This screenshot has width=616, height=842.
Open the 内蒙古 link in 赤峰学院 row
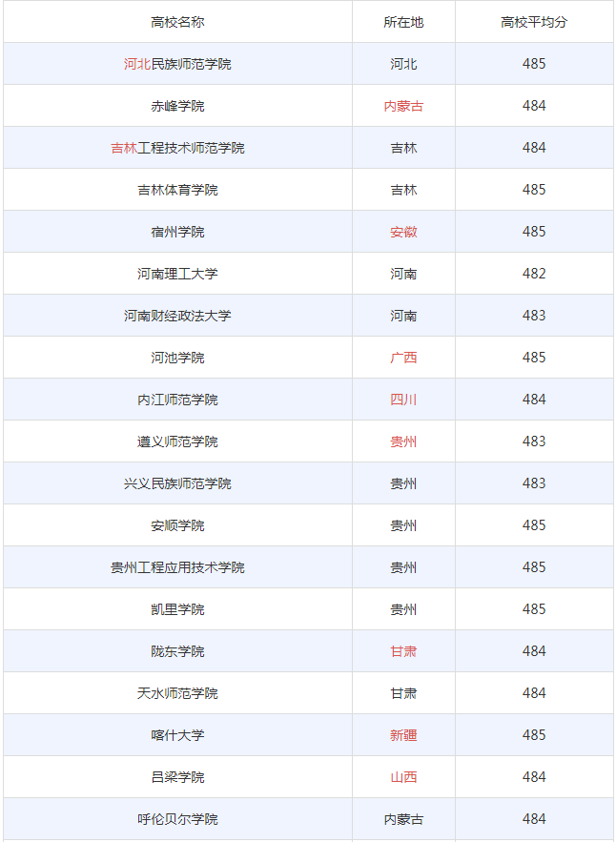pyautogui.click(x=403, y=106)
